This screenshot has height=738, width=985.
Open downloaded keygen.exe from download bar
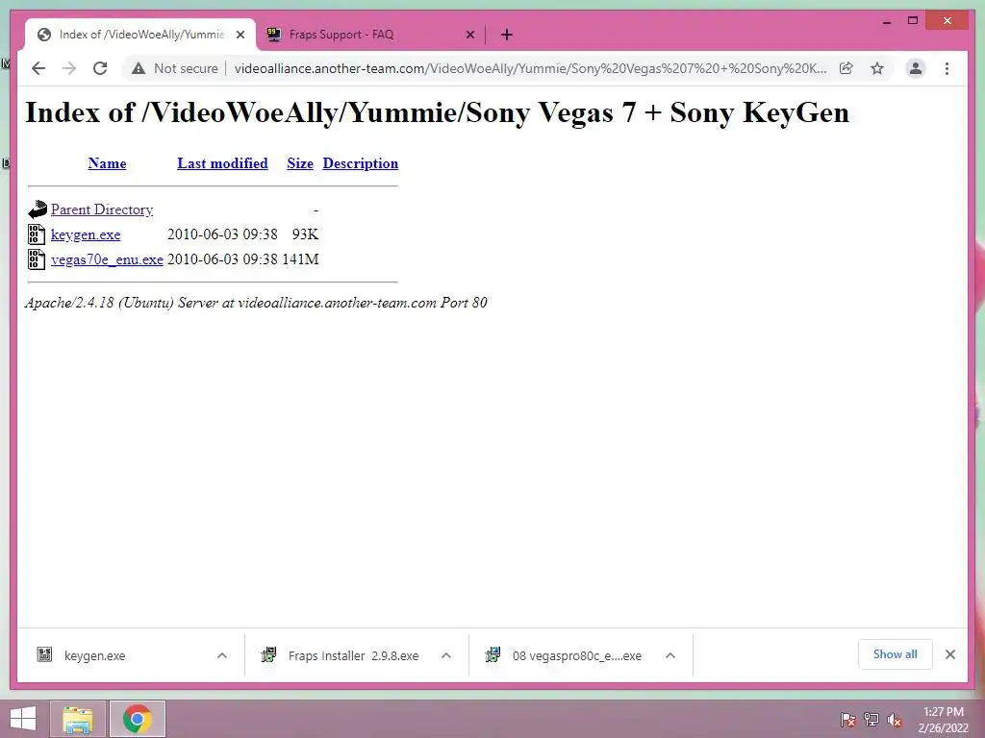(94, 655)
